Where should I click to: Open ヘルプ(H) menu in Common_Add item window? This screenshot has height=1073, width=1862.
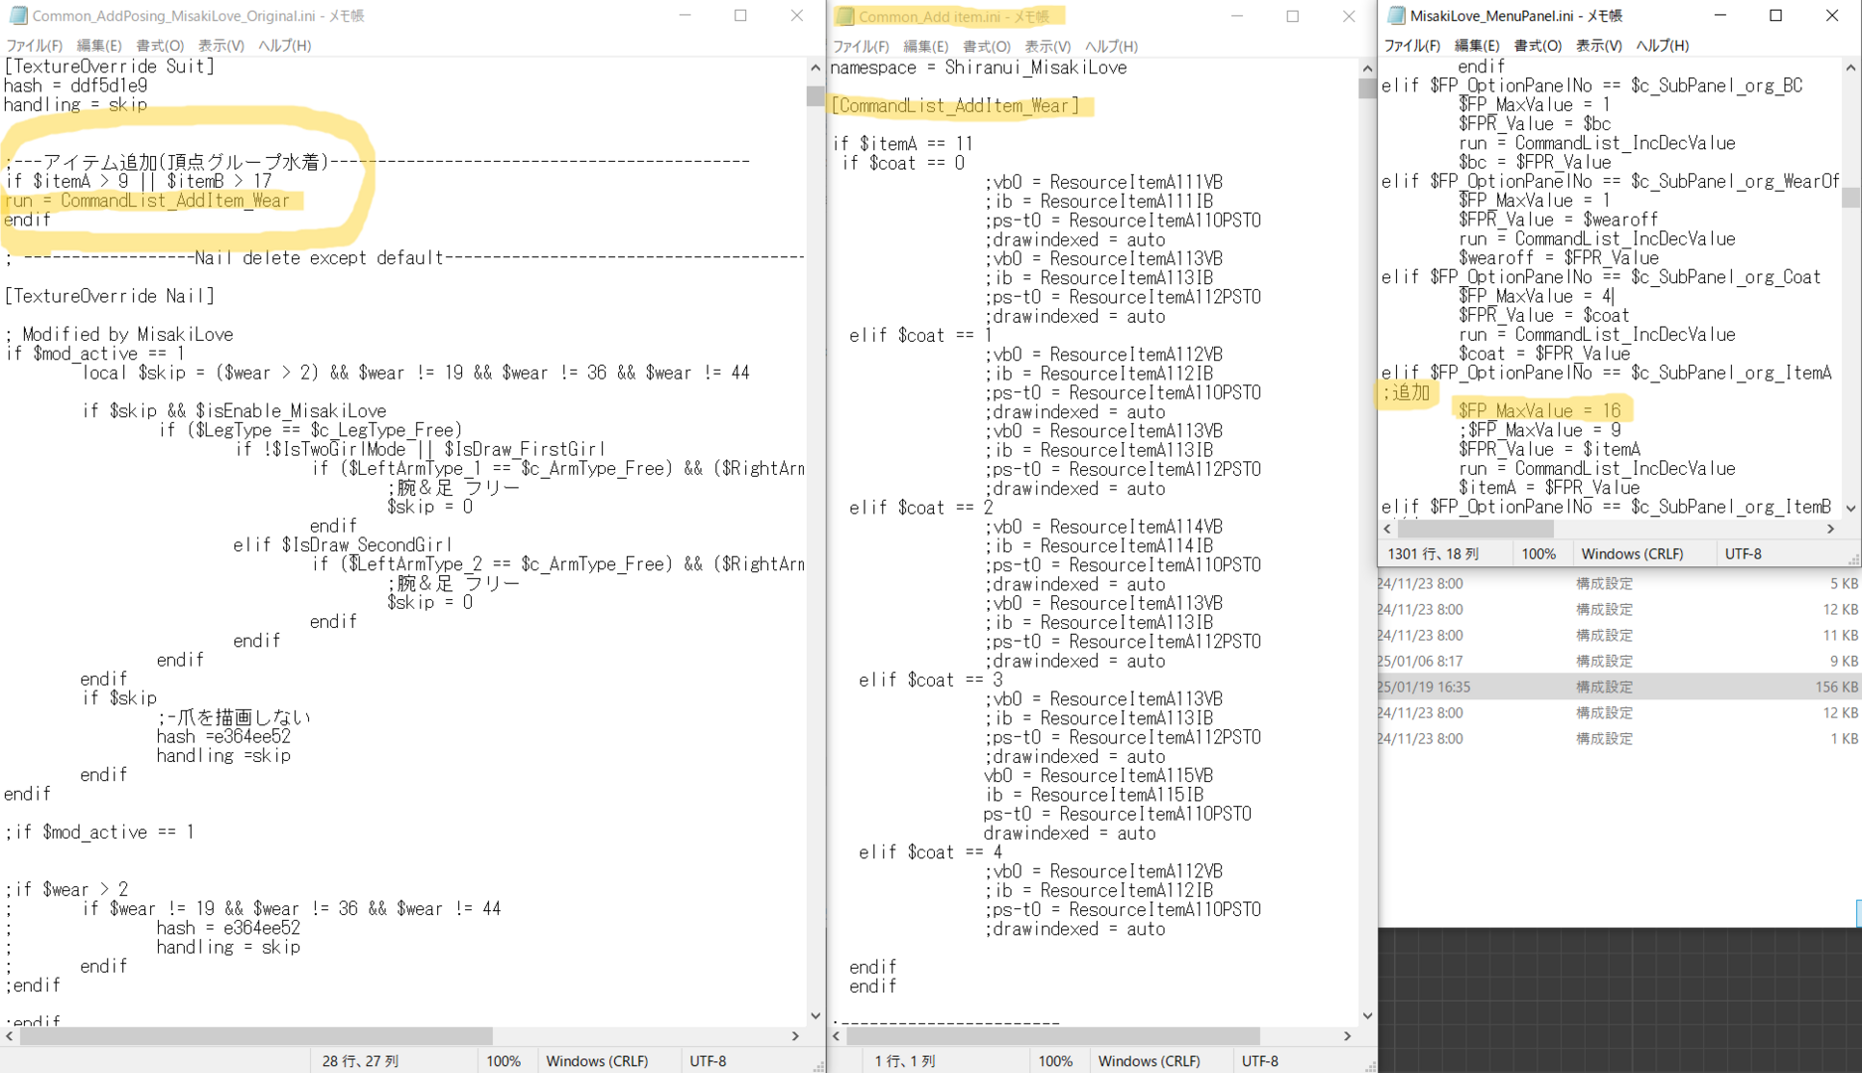click(1111, 47)
